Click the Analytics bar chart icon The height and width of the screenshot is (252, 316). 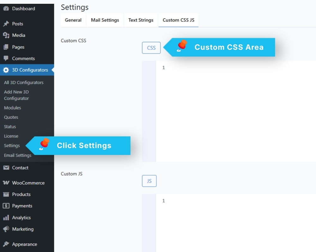click(6, 217)
